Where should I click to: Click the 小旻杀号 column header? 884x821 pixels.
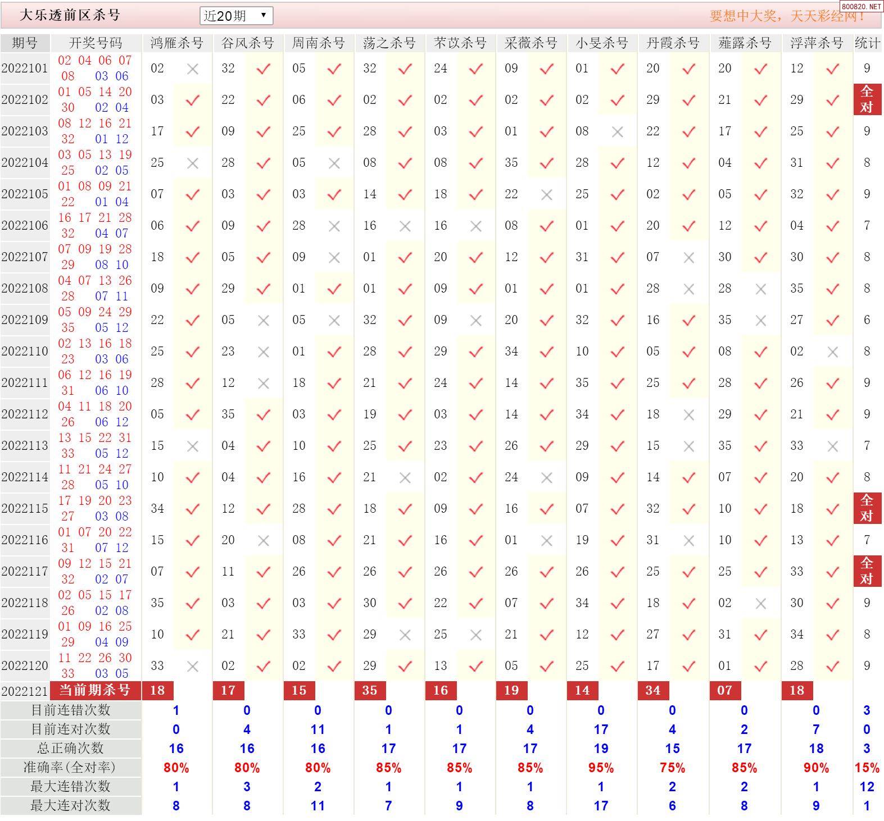[x=601, y=43]
